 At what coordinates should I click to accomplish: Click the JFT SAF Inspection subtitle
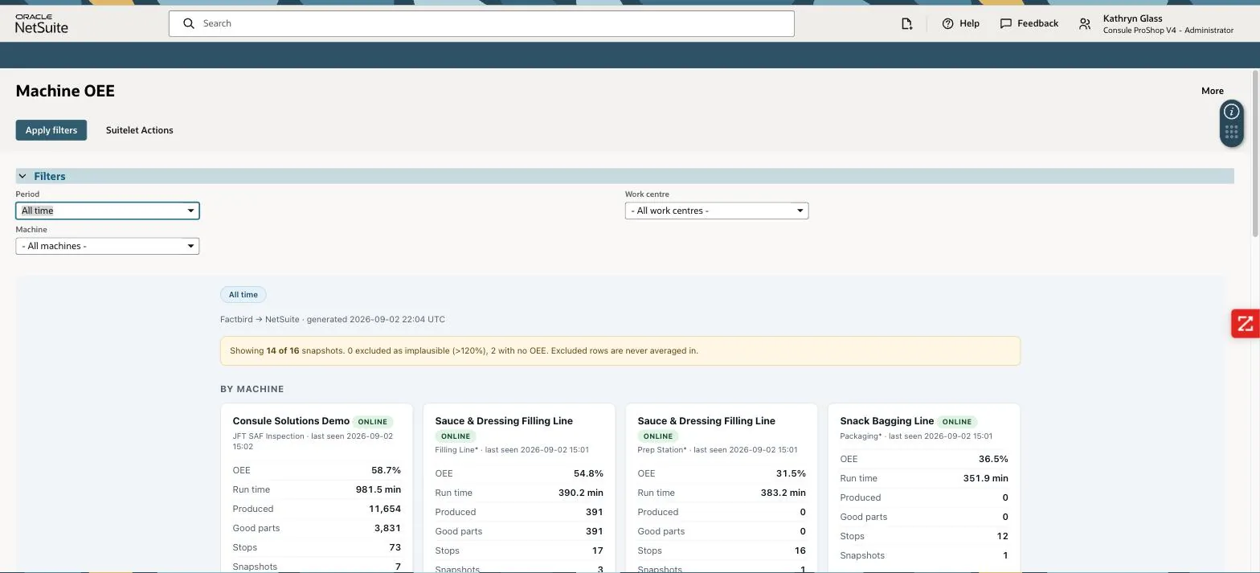[x=313, y=441]
